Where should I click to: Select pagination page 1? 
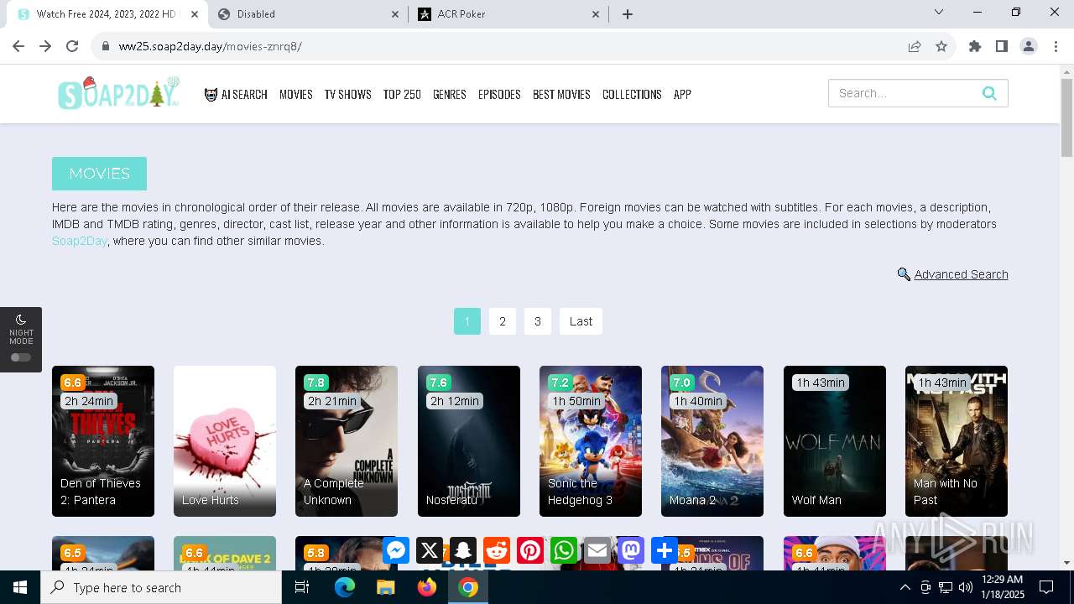pos(467,321)
